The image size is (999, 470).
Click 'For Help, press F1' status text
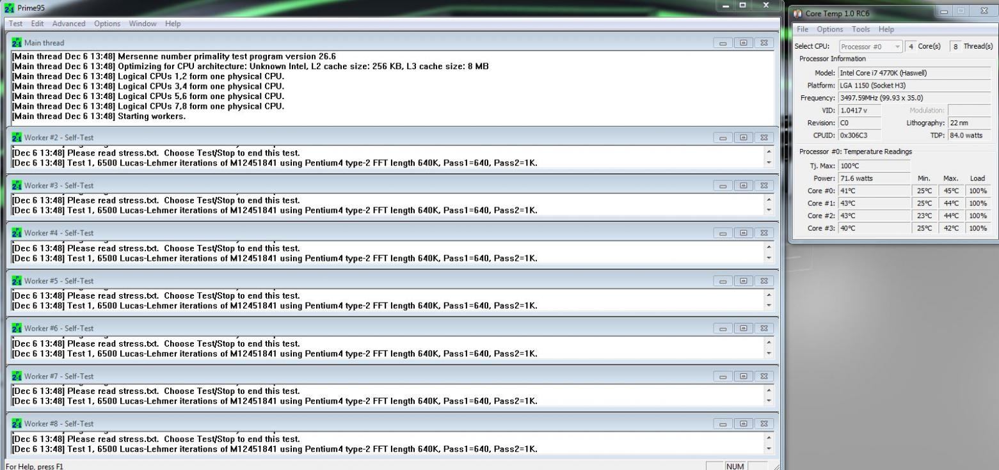(x=33, y=466)
